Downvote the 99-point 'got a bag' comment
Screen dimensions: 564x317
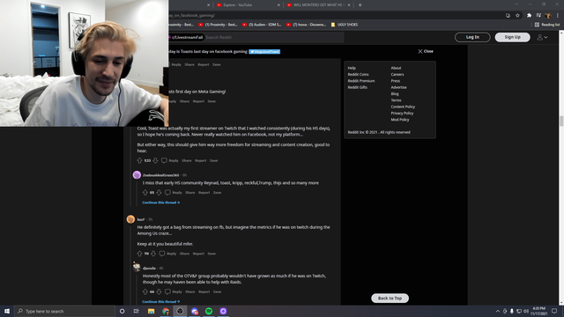pyautogui.click(x=153, y=254)
